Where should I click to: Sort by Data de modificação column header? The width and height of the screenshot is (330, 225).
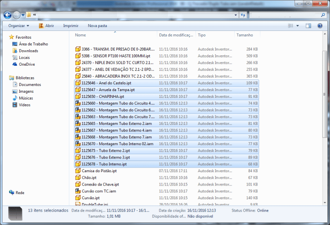click(x=176, y=35)
